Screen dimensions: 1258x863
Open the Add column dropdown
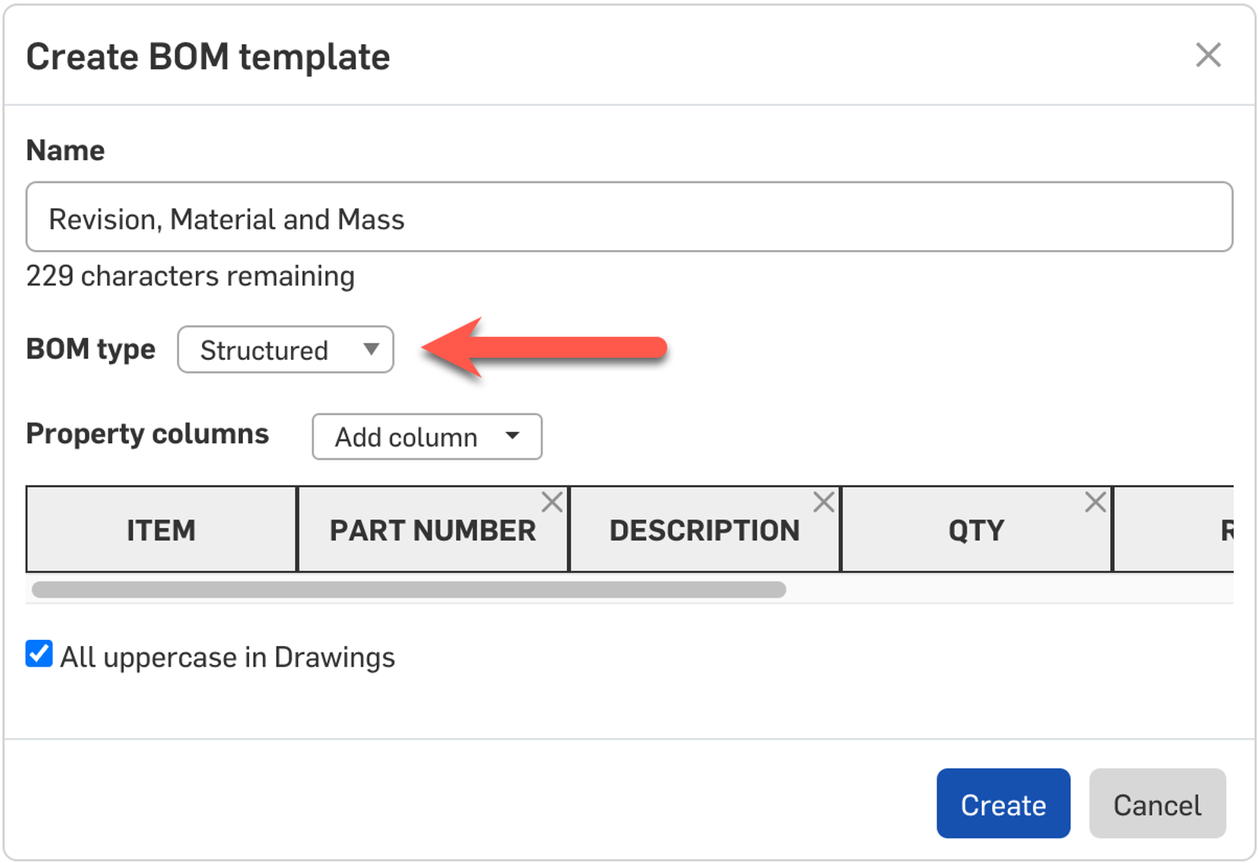coord(426,437)
